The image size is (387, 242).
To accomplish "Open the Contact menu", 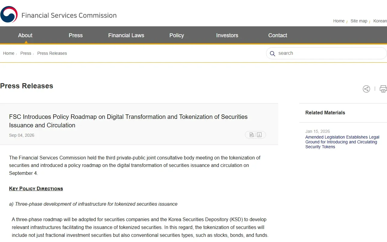I will coord(278,35).
